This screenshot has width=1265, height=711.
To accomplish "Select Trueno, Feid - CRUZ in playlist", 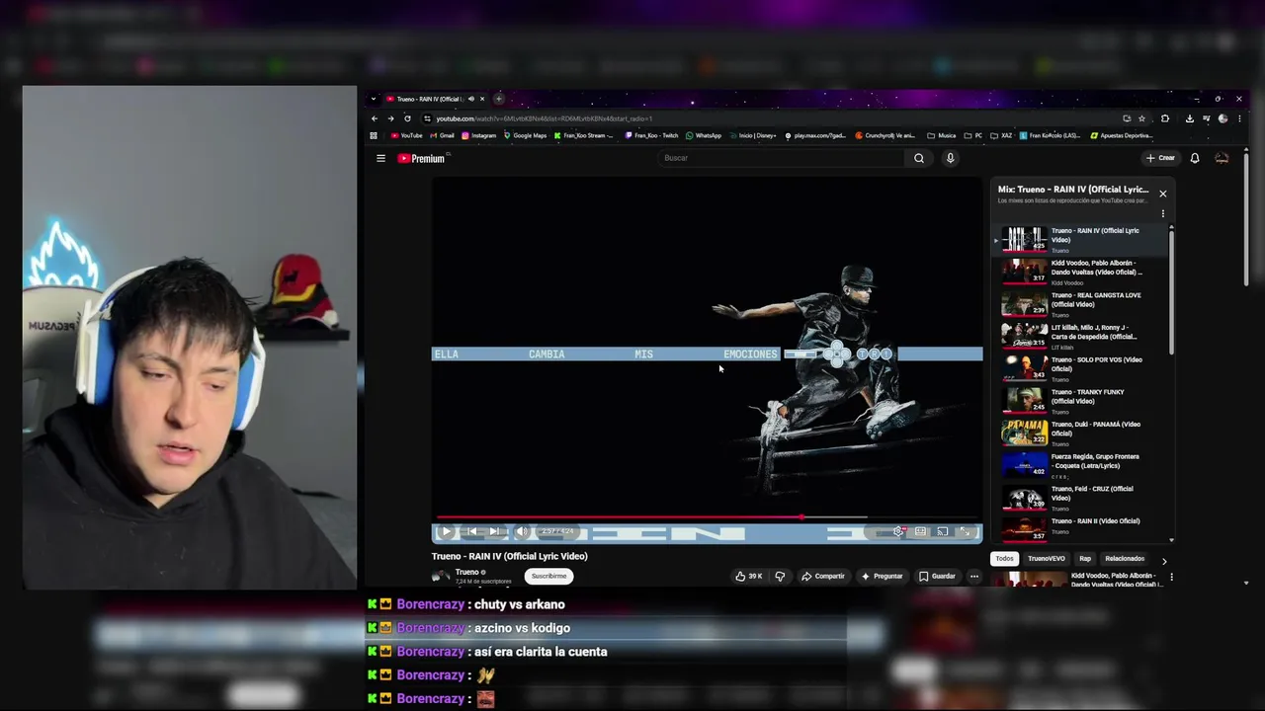I will coord(1082,497).
